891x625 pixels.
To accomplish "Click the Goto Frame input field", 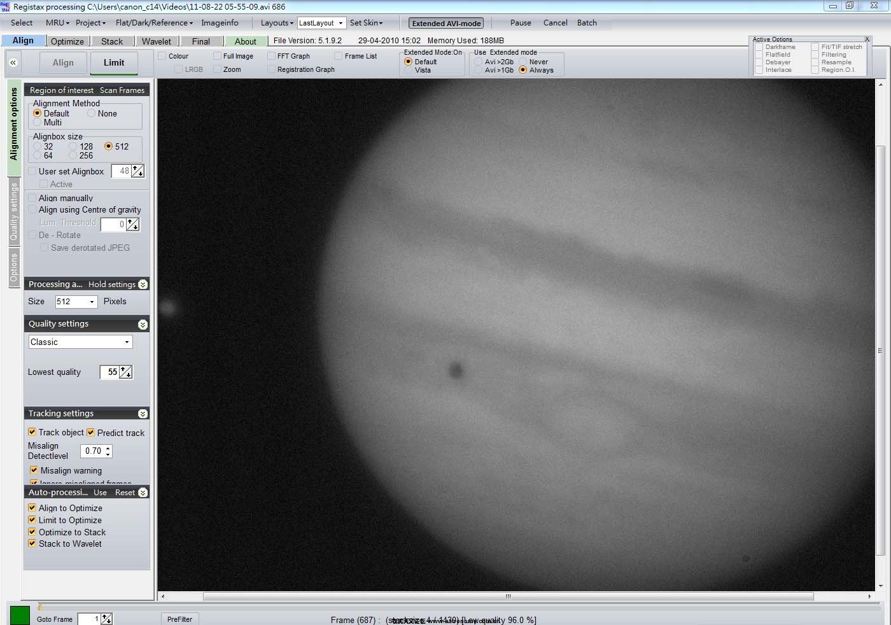I will point(88,619).
